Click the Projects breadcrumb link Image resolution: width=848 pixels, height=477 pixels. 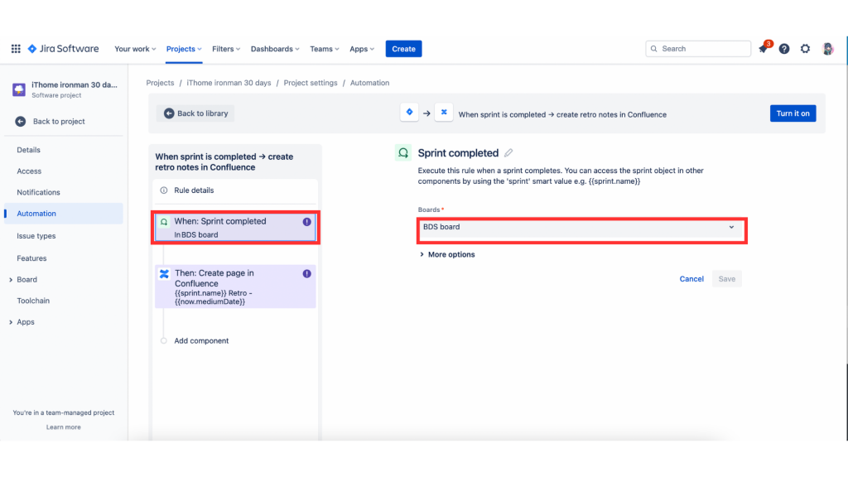pyautogui.click(x=160, y=83)
